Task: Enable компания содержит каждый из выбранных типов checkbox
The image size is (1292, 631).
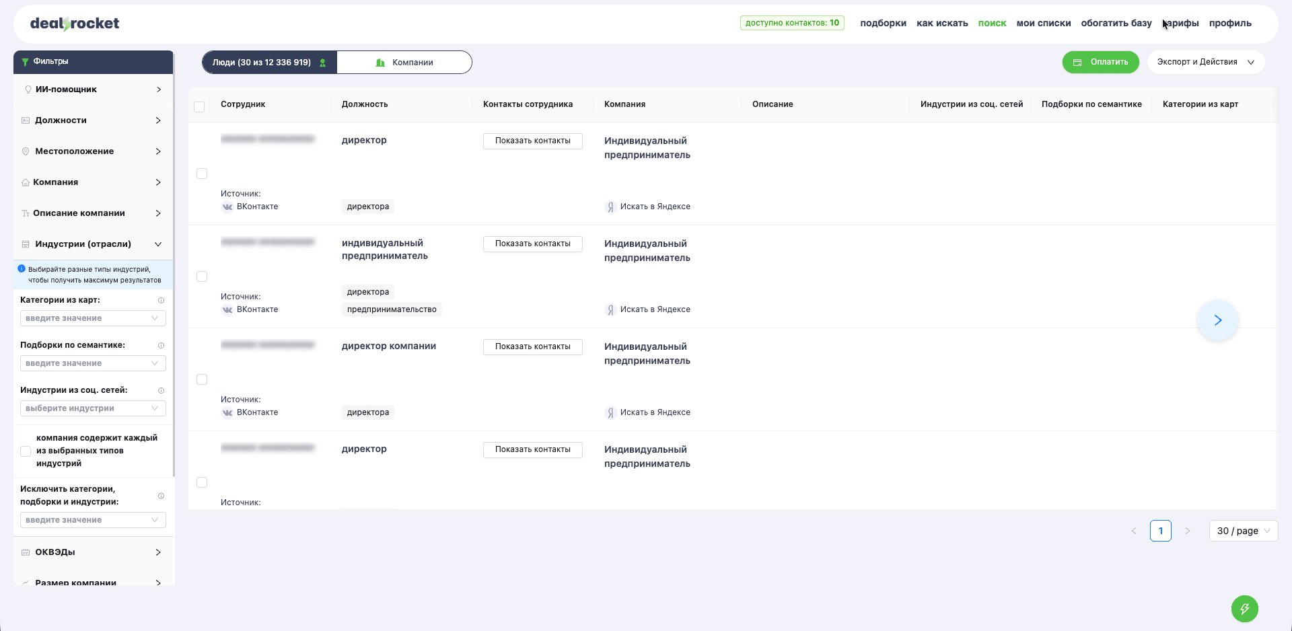Action: pyautogui.click(x=26, y=451)
